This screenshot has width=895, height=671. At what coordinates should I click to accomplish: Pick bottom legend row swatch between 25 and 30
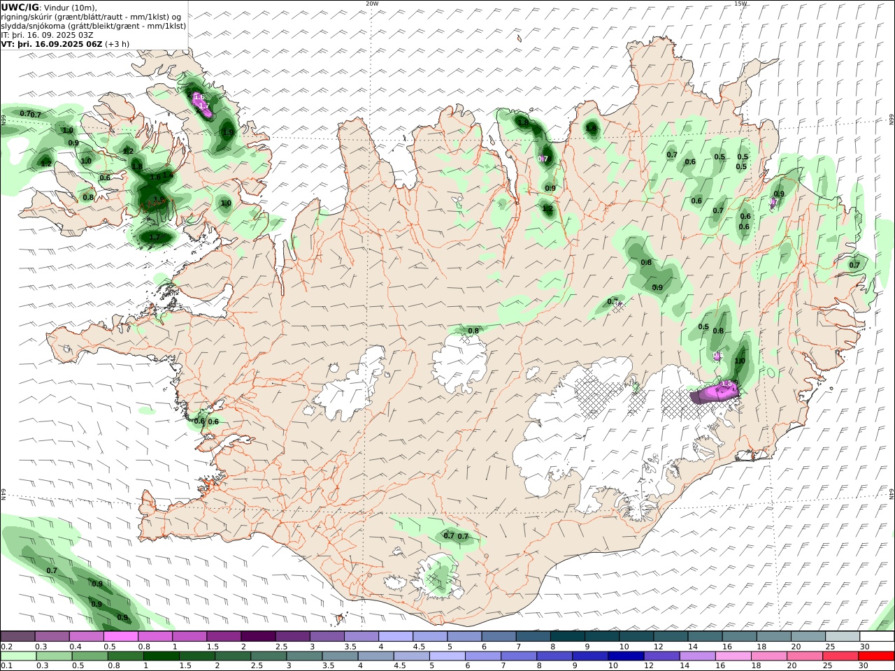(x=839, y=656)
